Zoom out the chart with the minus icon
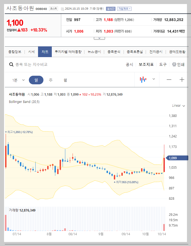191x246 pixels. coord(169,79)
